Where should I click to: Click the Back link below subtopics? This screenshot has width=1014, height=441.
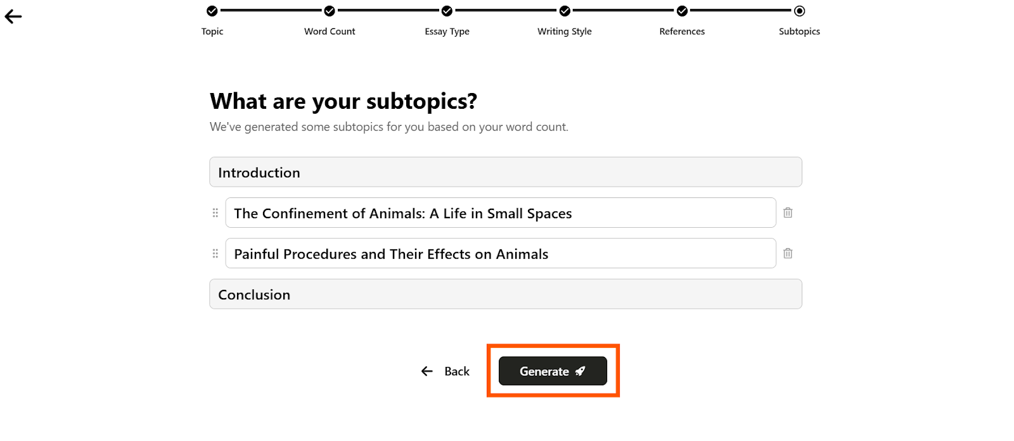point(446,371)
